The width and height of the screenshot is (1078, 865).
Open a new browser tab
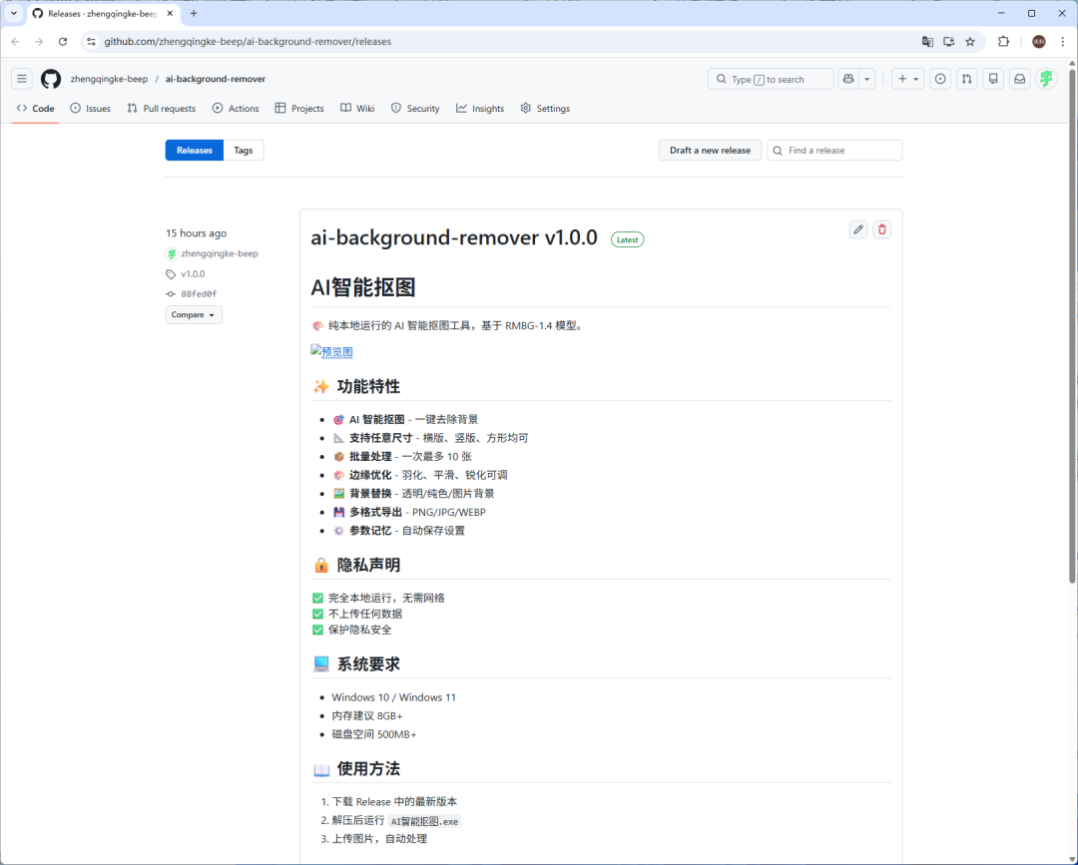coord(194,13)
